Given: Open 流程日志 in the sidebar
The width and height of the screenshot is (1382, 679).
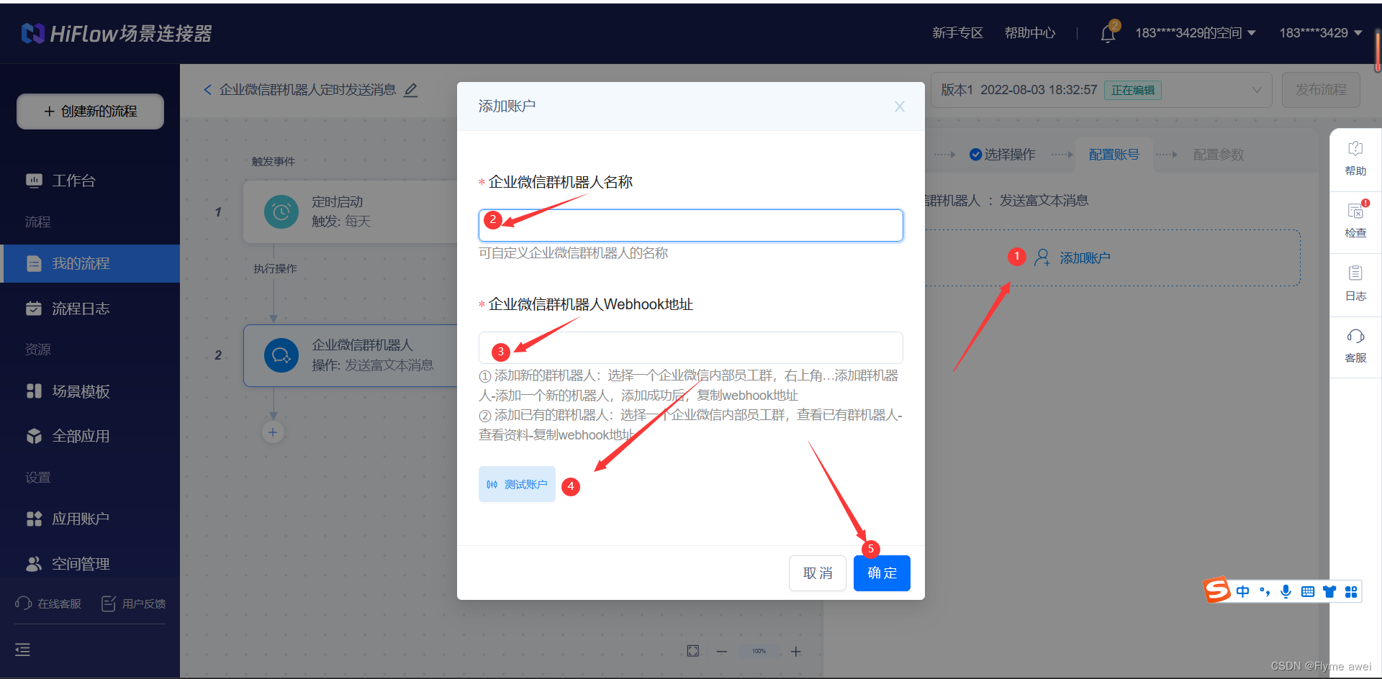Looking at the screenshot, I should tap(90, 309).
